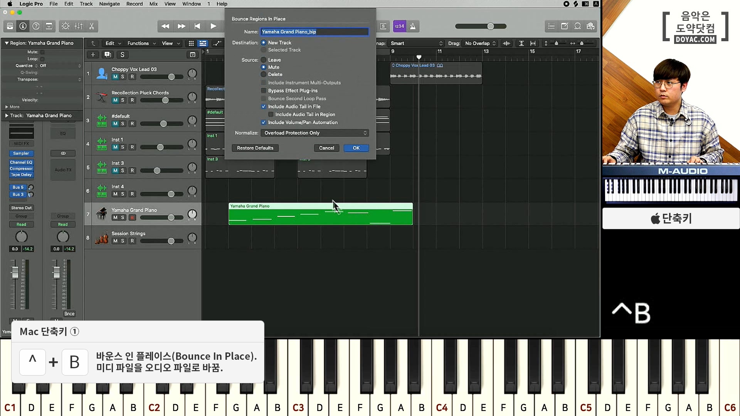Confirm bounce with OK button
The image size is (740, 416).
[x=356, y=148]
